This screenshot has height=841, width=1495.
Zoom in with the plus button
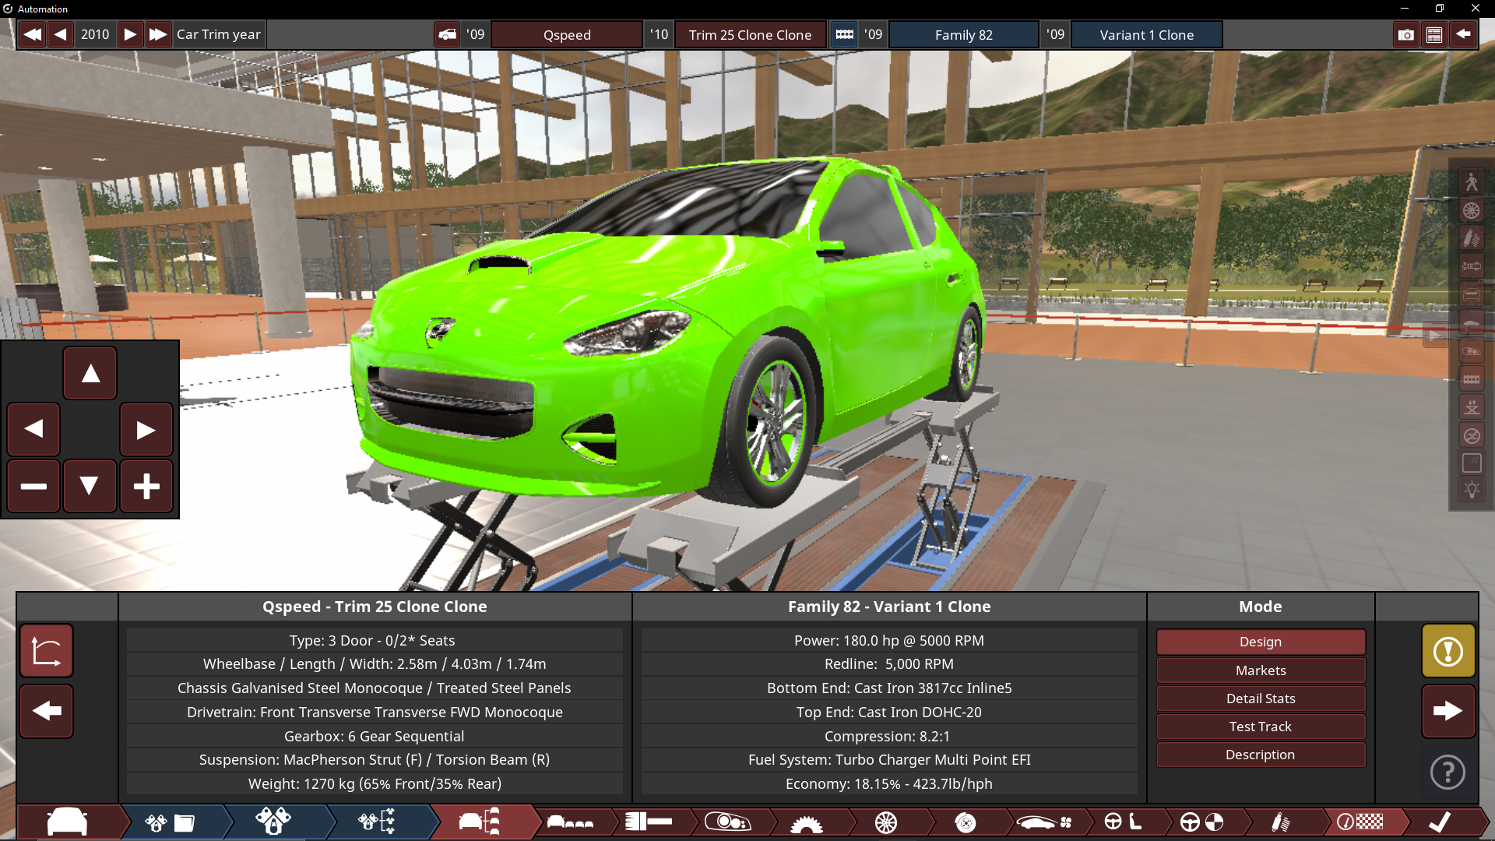146,486
